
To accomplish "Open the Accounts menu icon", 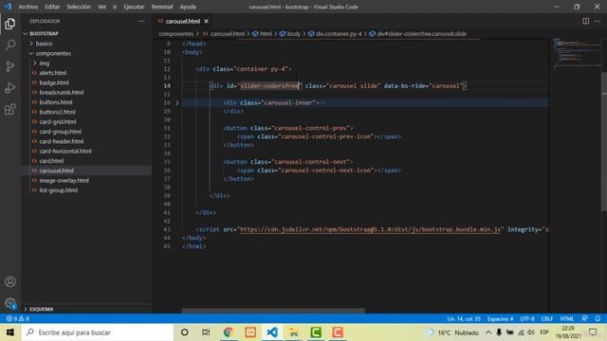I will click(10, 281).
